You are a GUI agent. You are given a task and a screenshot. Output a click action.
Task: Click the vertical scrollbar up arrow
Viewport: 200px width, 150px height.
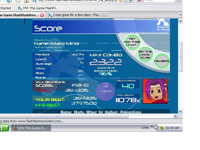(180, 21)
